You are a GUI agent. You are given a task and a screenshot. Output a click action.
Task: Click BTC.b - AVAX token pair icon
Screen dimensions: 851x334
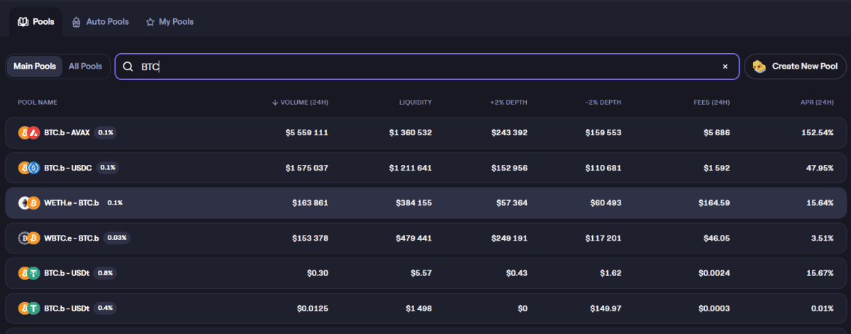coord(28,132)
